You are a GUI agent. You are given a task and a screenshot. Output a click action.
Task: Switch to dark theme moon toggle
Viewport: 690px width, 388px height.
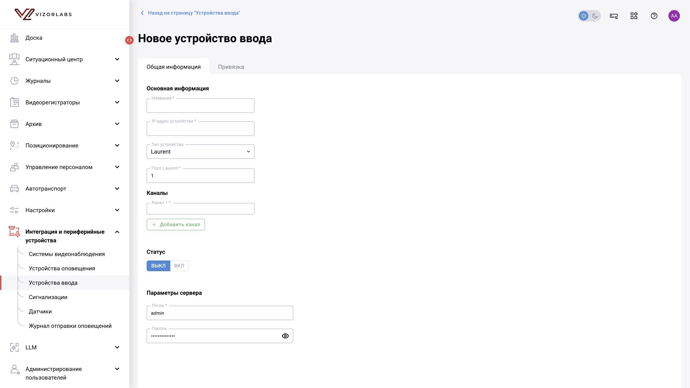[x=595, y=16]
